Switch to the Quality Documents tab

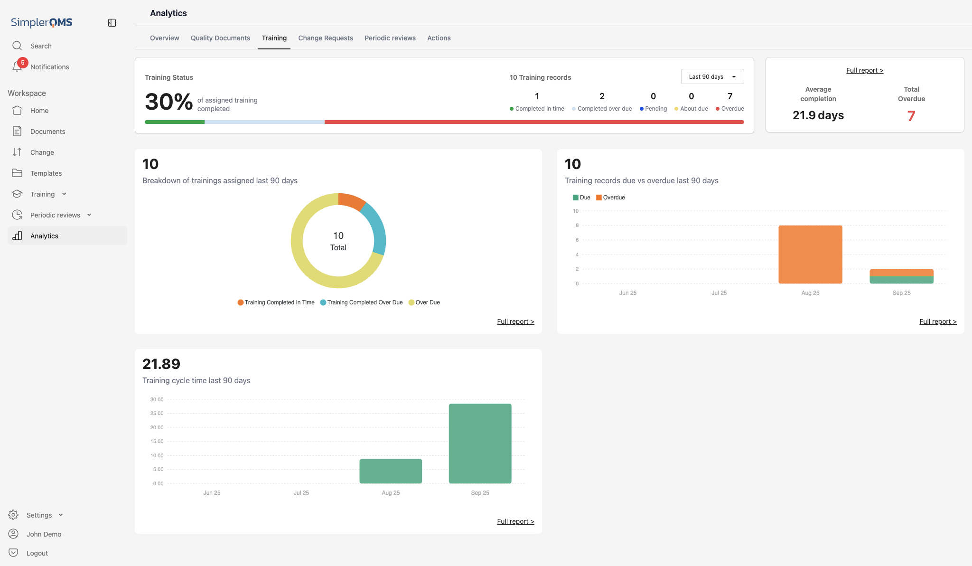tap(220, 38)
